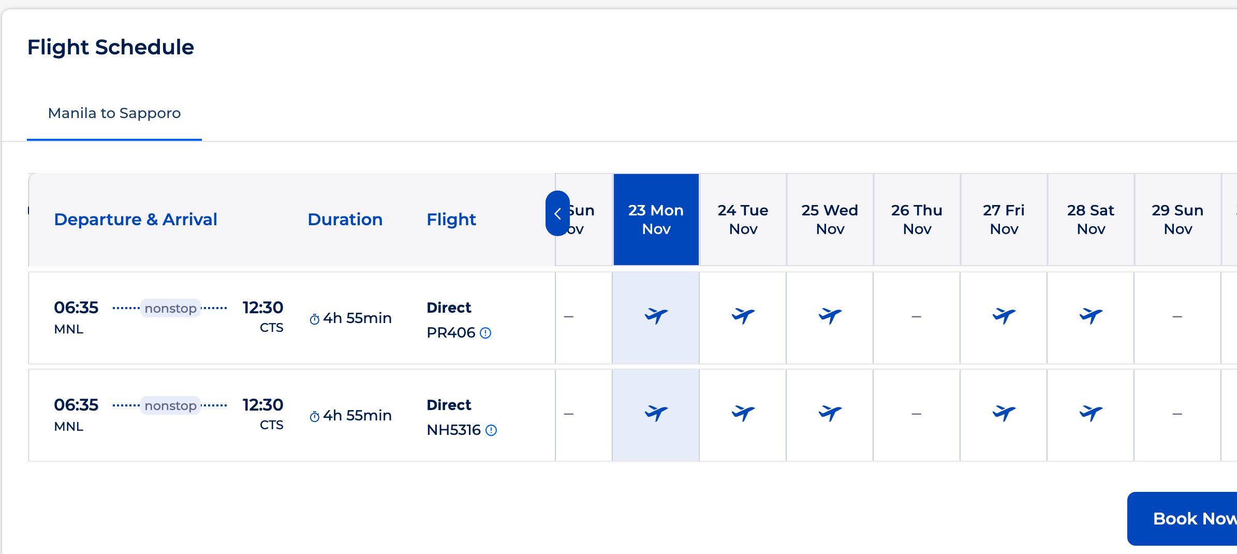Select PR406 plane icon for 24 Tue

(743, 316)
